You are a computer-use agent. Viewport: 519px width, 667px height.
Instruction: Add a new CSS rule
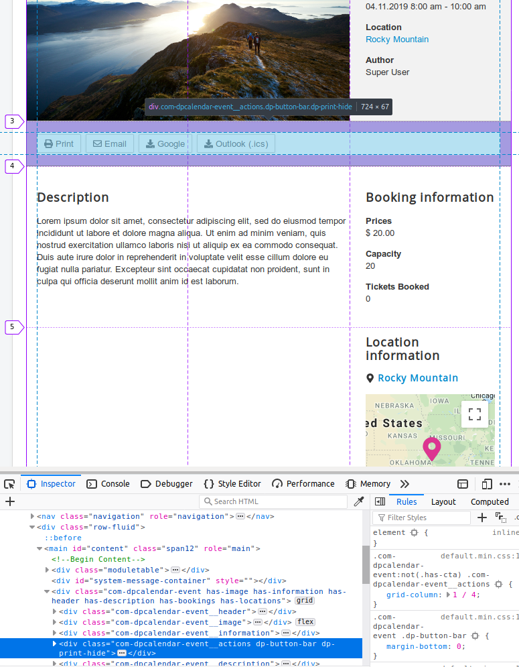point(482,518)
